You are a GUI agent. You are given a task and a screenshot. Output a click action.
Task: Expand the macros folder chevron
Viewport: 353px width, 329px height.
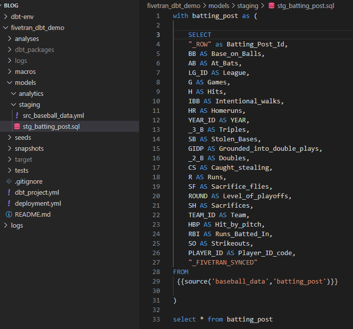9,71
